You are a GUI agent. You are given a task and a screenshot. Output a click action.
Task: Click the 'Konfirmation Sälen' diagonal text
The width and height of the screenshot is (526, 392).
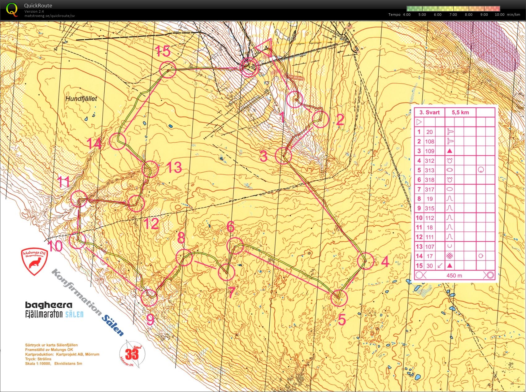pyautogui.click(x=88, y=302)
